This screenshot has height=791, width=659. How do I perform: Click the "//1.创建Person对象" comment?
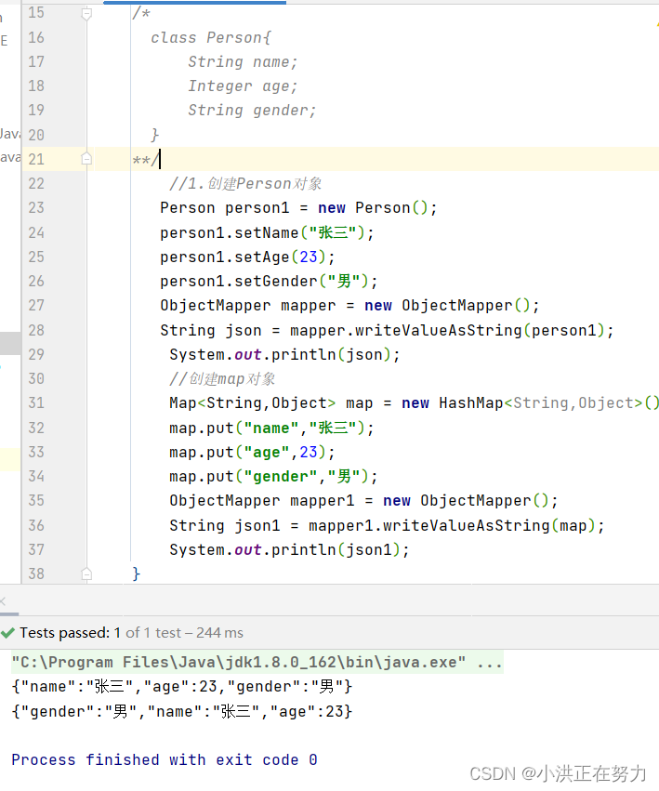point(245,184)
